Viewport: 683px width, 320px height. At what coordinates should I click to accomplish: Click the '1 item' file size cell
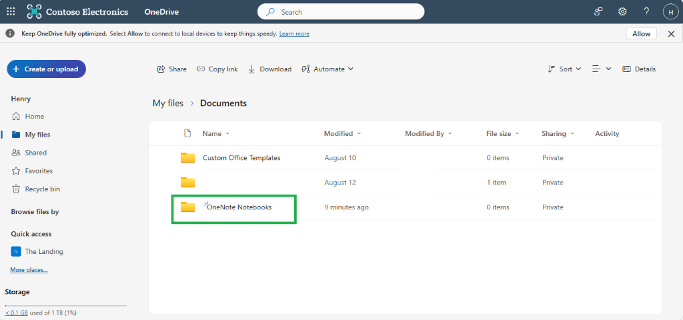496,183
